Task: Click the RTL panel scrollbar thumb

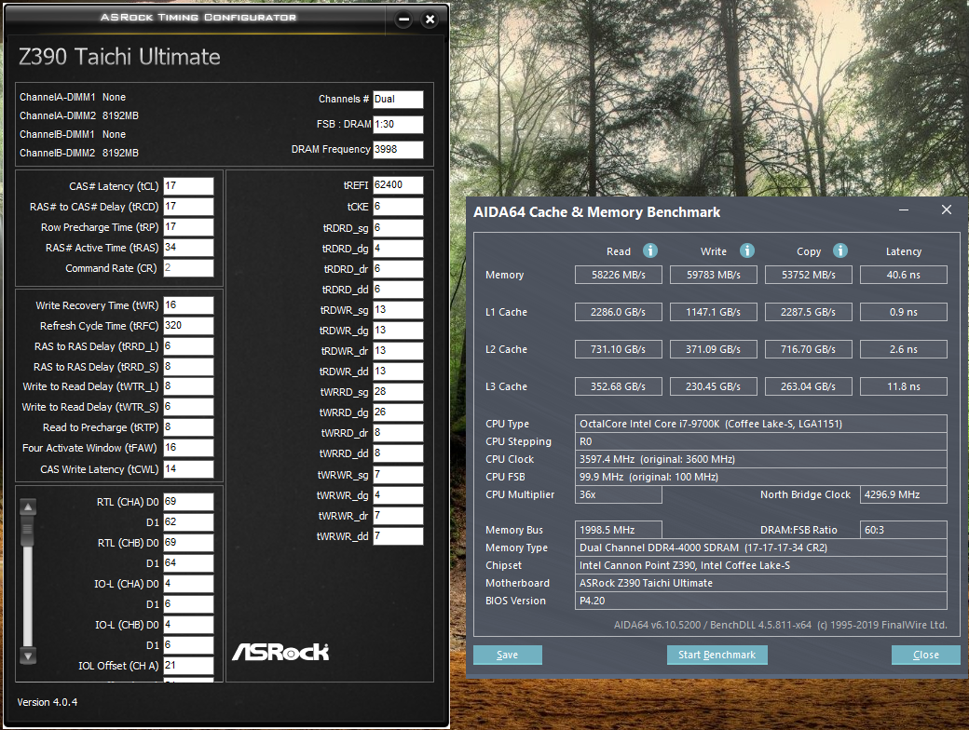Action: click(x=28, y=532)
